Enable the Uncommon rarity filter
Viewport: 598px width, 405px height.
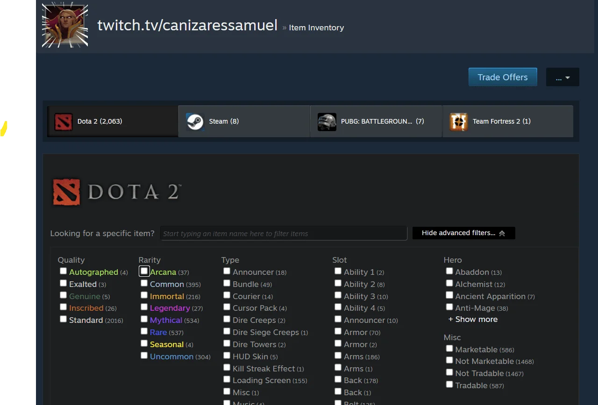click(144, 356)
